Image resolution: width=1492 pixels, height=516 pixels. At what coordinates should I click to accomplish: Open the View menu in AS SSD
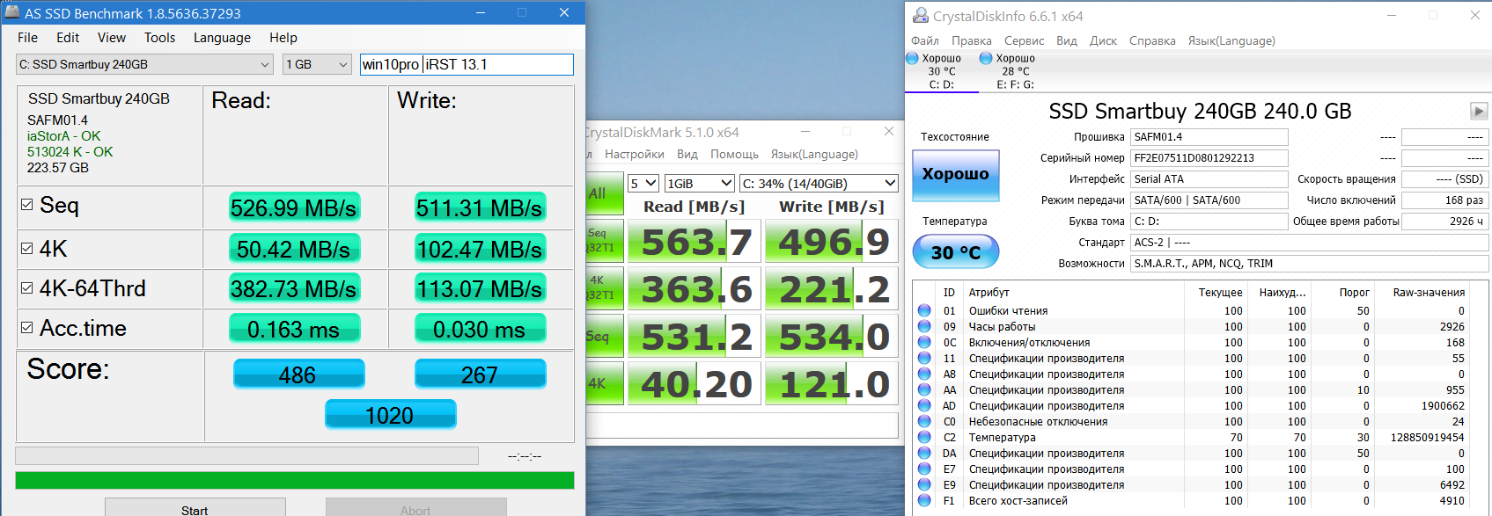[x=112, y=38]
